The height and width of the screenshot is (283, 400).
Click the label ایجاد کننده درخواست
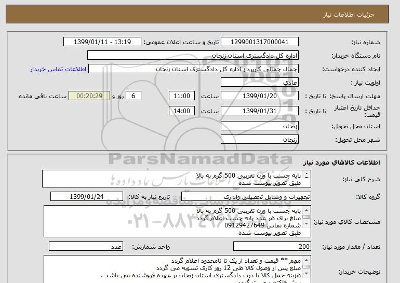(351, 70)
